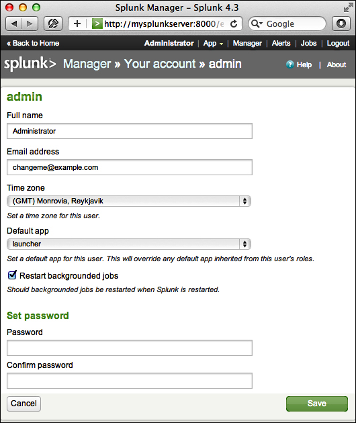Open the Jobs menu item
The image size is (356, 423).
308,43
